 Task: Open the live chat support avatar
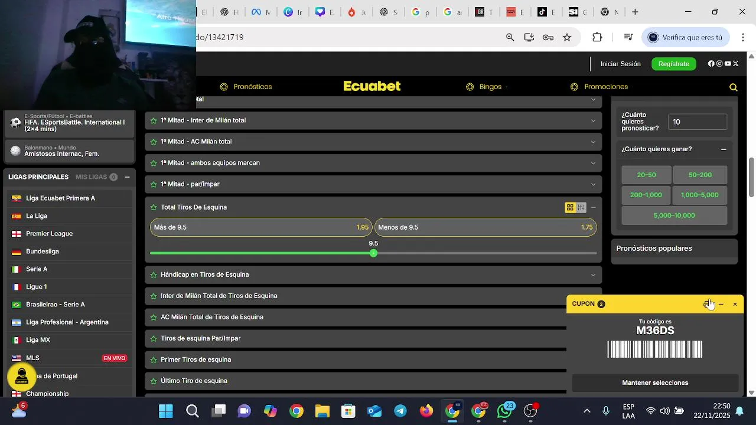[x=22, y=377]
